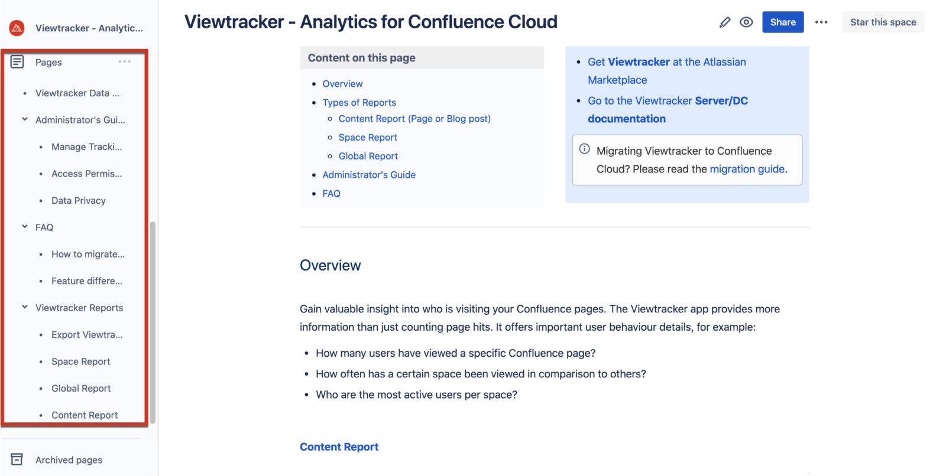Image resolution: width=946 pixels, height=476 pixels.
Task: Click Viewtracker - Analytic space name
Action: click(89, 28)
